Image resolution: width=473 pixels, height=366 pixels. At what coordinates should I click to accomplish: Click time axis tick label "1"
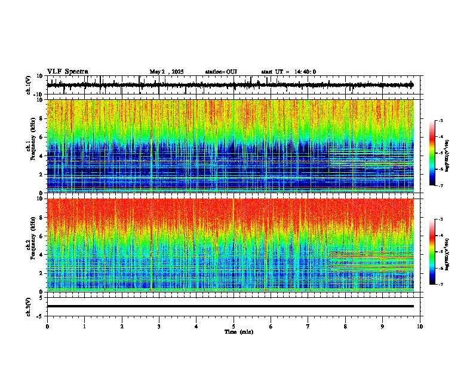[x=84, y=327]
